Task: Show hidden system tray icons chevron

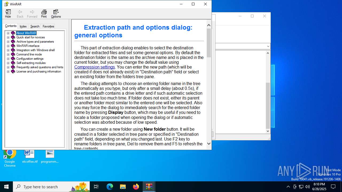Action: (288, 187)
